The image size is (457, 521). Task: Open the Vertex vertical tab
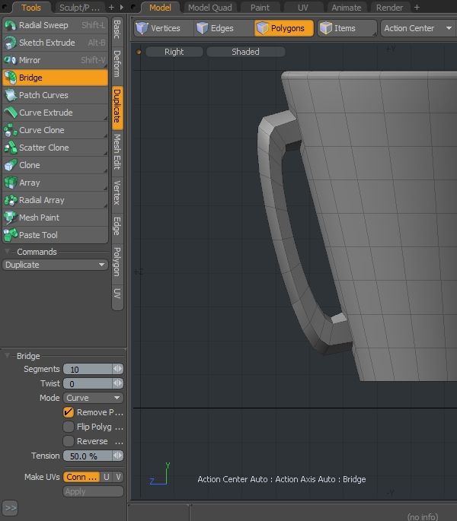click(117, 192)
